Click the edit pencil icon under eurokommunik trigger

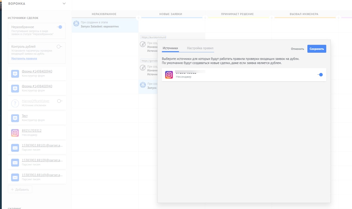(x=143, y=44)
